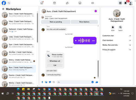
Task: Open weather widget 35°C
Action: point(112,93)
